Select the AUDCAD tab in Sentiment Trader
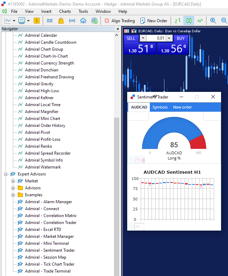Viewport: 228px width, 276px height. coord(139,107)
